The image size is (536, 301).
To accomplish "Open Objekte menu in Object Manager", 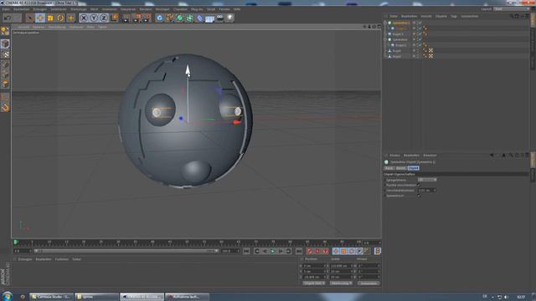I will [441, 16].
